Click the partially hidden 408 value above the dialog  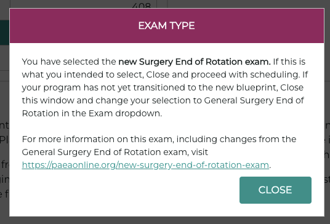coord(142,6)
